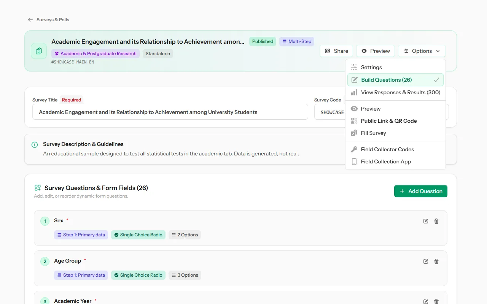Click into the Survey Title input field
The height and width of the screenshot is (304, 487).
point(170,112)
